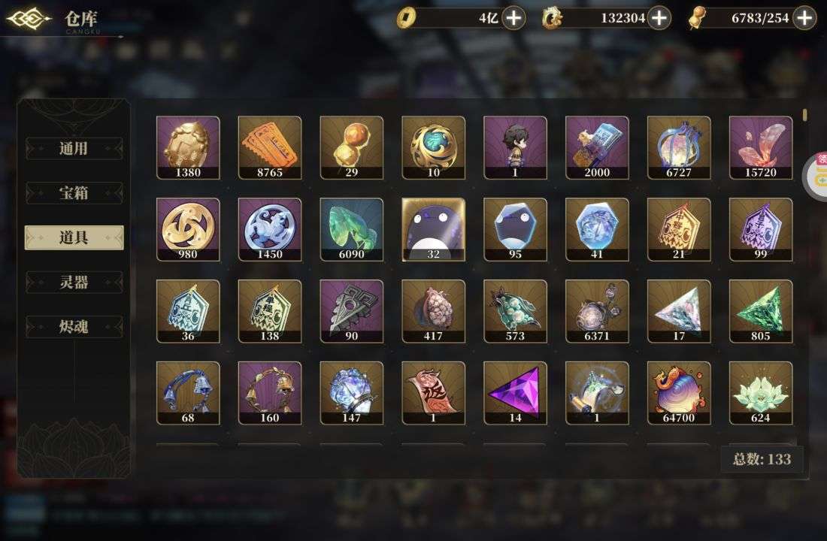Switch to the 通用 tab
The image size is (827, 541).
pos(74,149)
